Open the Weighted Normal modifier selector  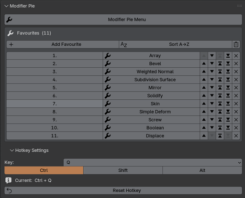[x=151, y=72]
